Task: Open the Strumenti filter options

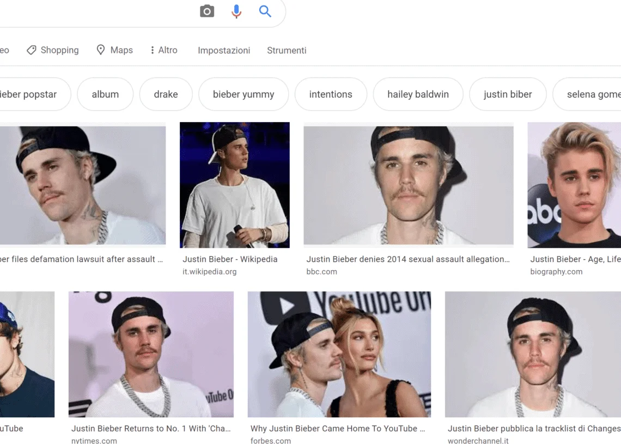Action: click(287, 51)
